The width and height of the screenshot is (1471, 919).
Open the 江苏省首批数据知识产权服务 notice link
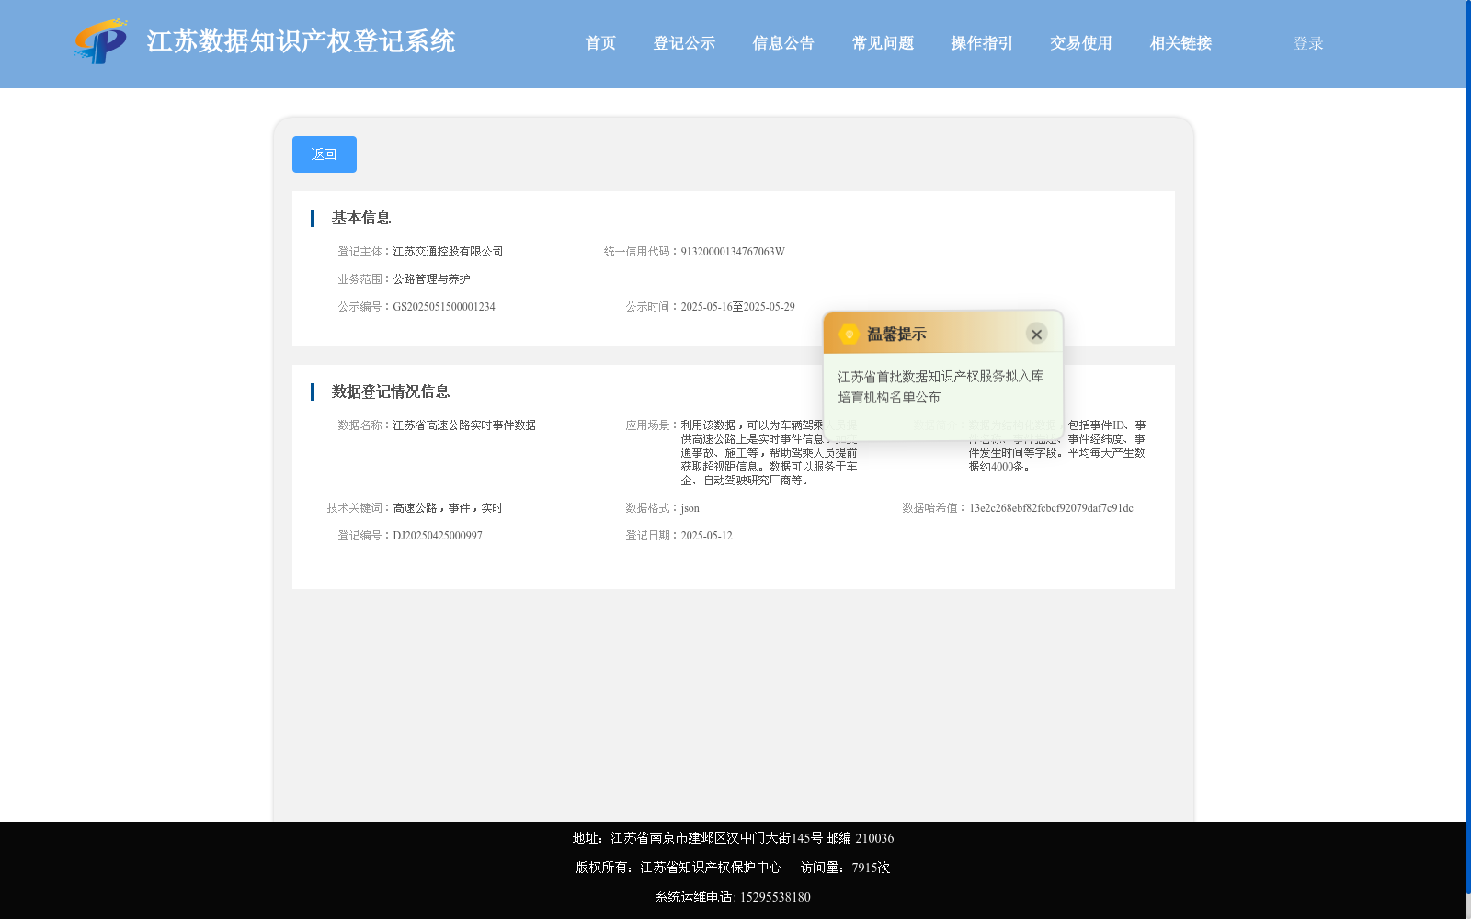(941, 387)
